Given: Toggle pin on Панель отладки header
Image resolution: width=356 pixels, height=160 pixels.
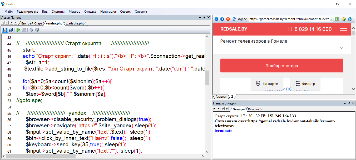Looking at the screenshot, I should (349, 103).
